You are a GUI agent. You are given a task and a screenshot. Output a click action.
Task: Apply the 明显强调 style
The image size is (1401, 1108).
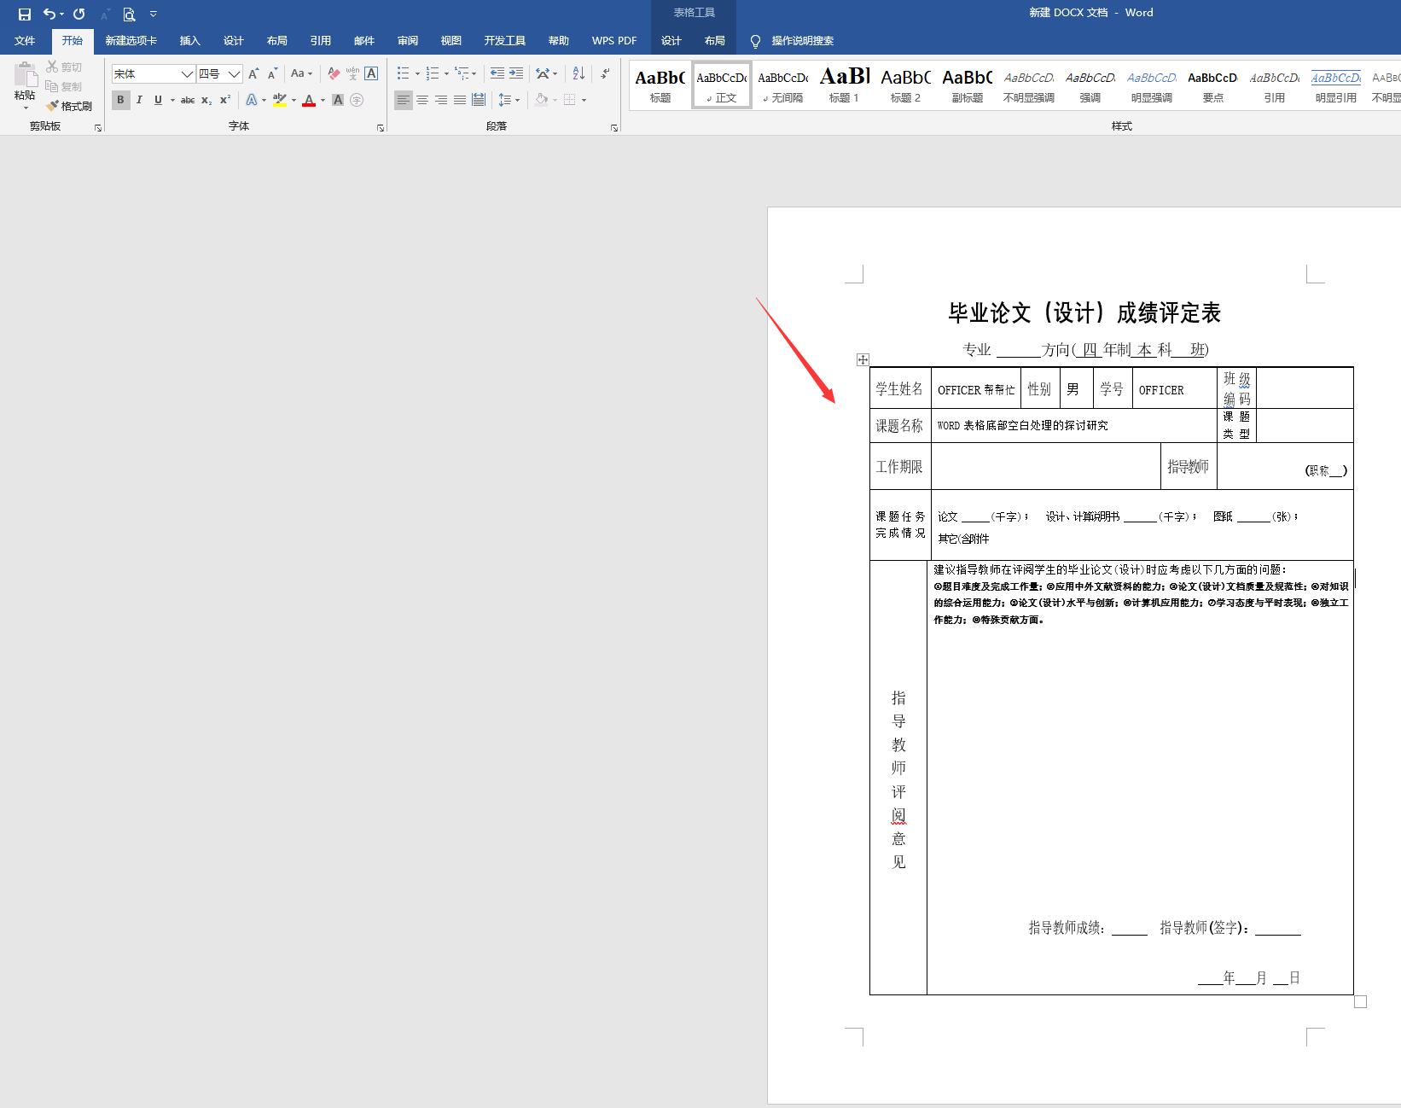click(x=1151, y=85)
